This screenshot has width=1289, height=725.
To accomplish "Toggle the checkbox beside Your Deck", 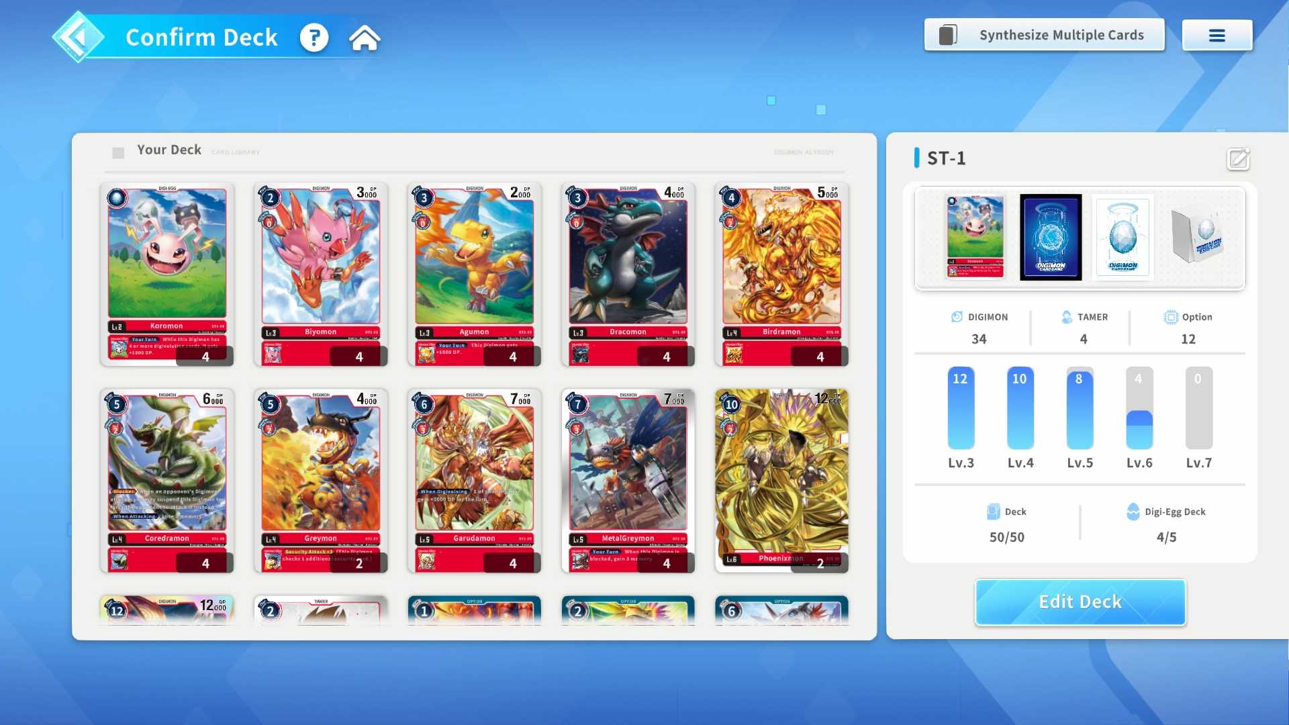I will (118, 153).
